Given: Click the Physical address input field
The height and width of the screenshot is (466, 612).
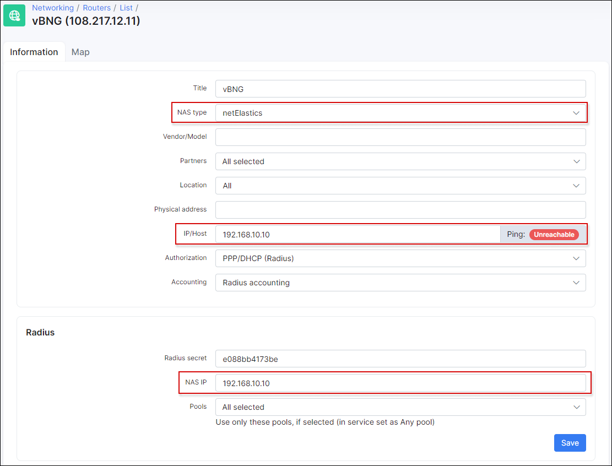Looking at the screenshot, I should (x=400, y=210).
